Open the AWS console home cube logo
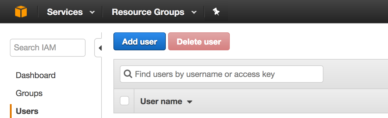This screenshot has height=118, width=388. click(x=21, y=12)
